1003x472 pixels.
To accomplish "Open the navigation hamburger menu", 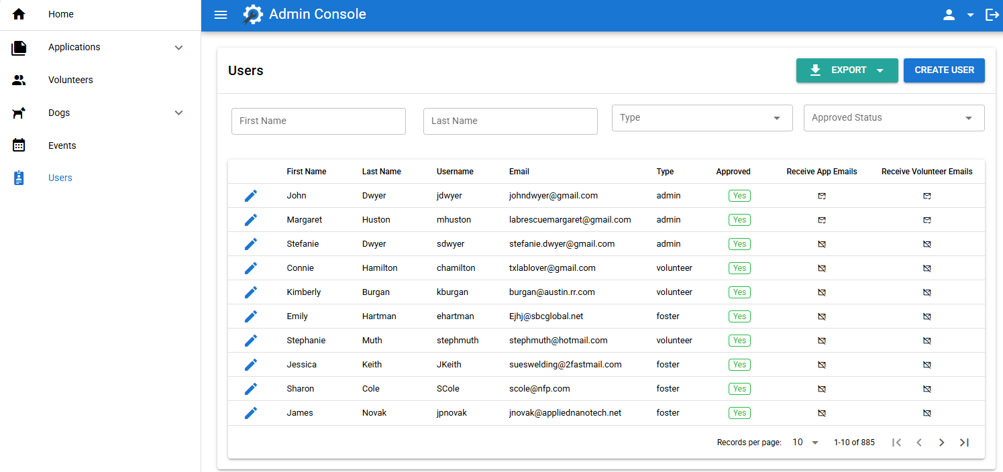I will point(220,14).
